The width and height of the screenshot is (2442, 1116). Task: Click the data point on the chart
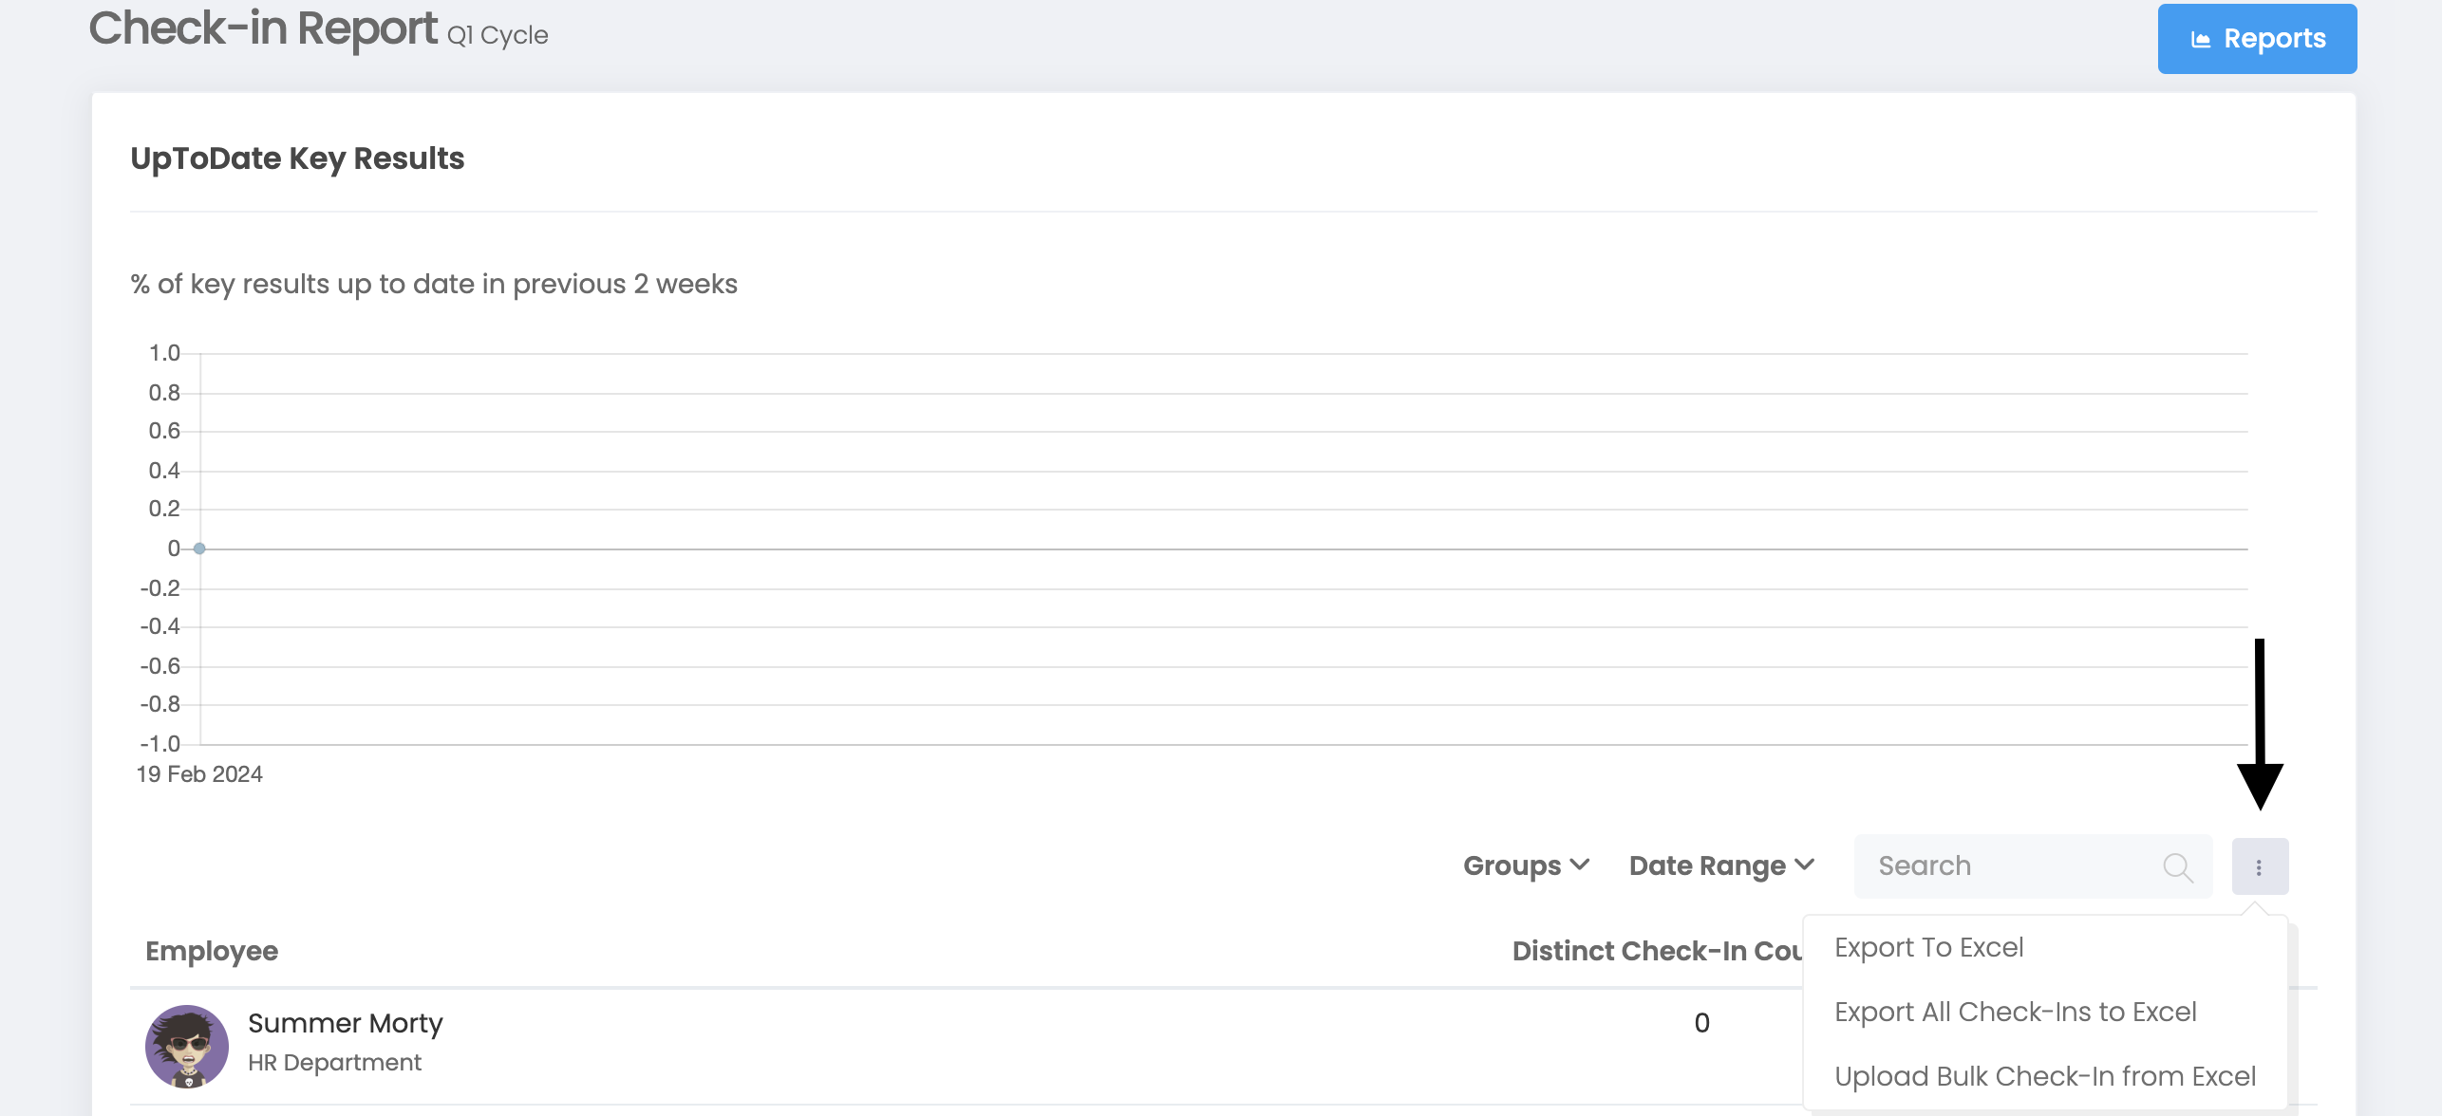[199, 549]
